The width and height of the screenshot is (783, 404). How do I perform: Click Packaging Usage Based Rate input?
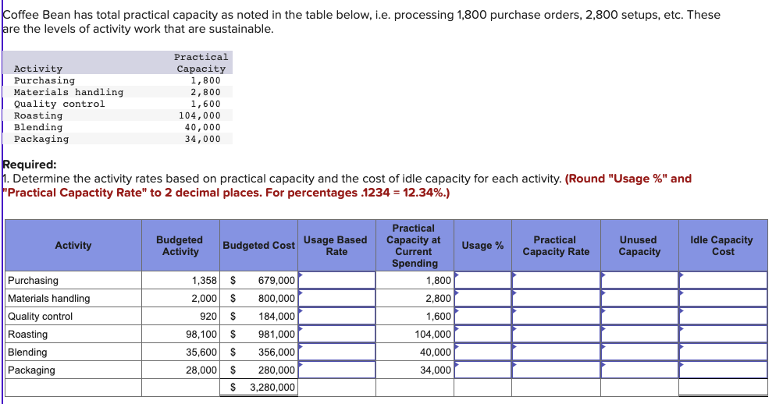[x=336, y=370]
